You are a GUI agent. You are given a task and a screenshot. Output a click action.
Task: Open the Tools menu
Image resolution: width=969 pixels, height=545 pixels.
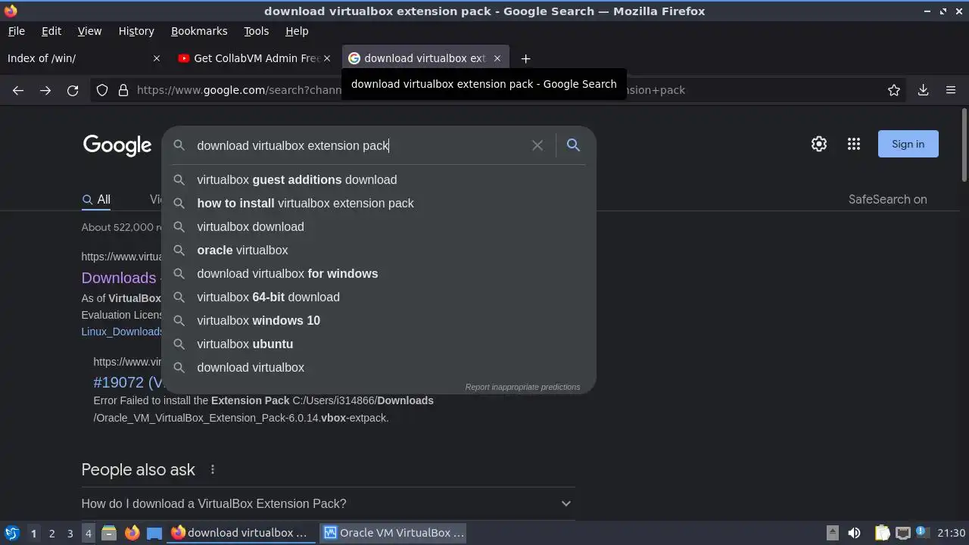pos(256,31)
